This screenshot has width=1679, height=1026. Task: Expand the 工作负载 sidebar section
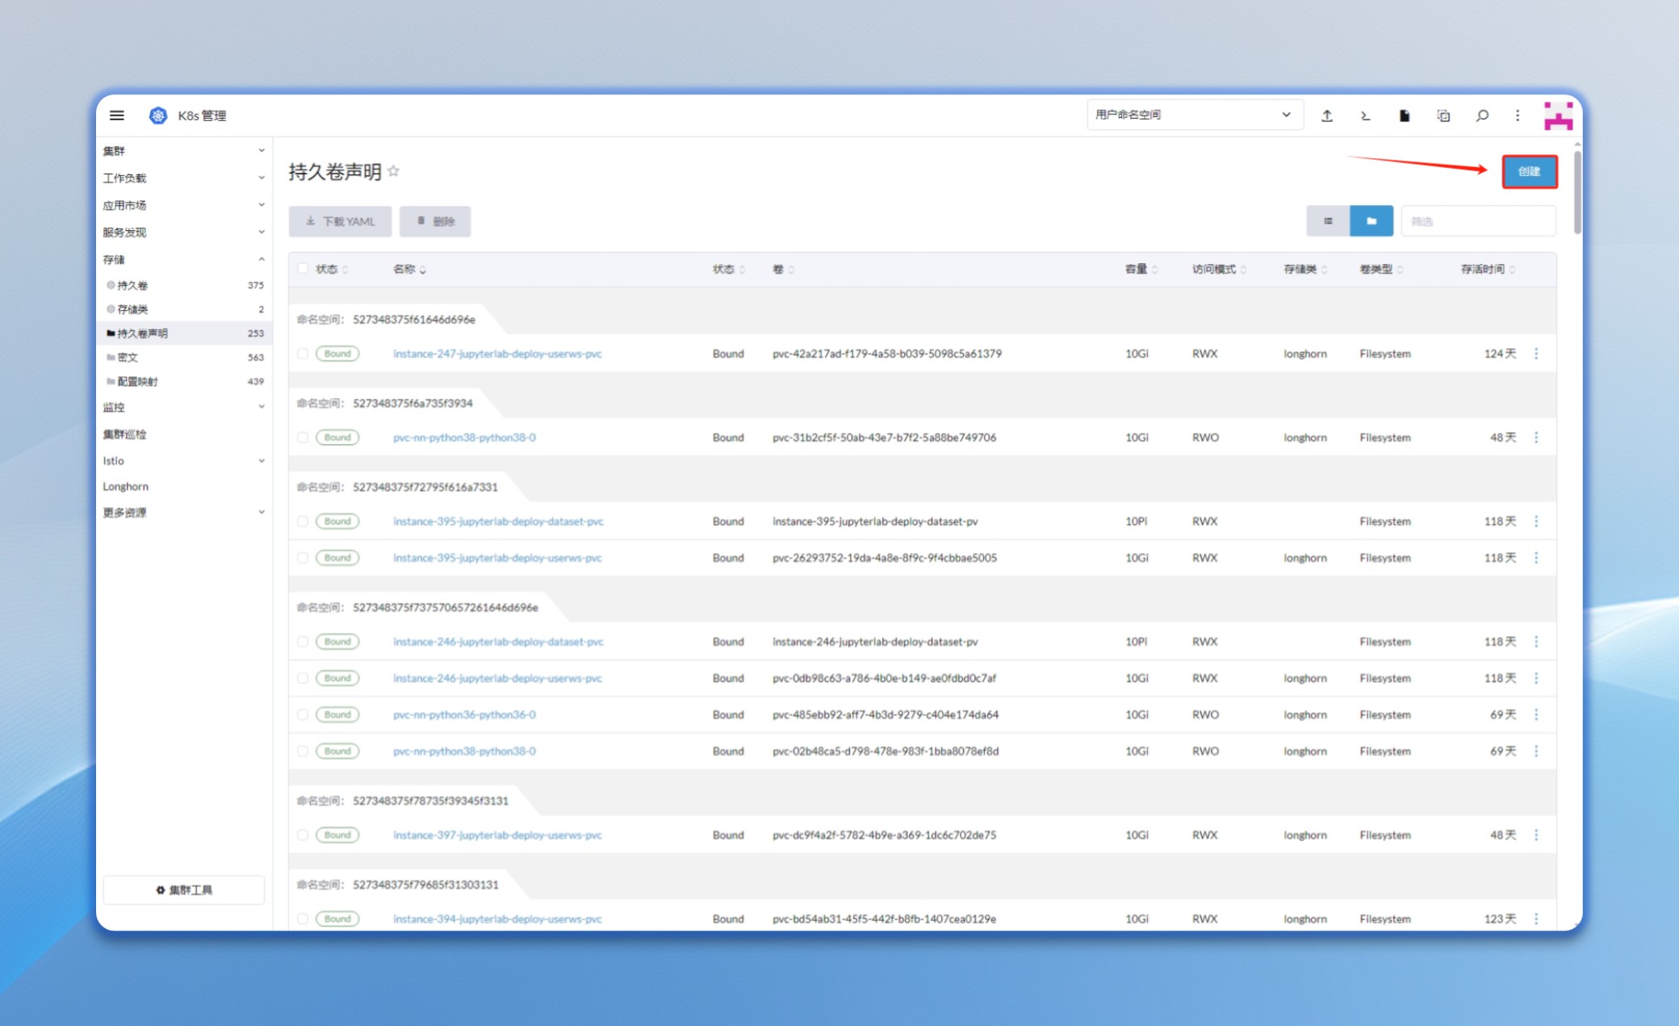184,178
